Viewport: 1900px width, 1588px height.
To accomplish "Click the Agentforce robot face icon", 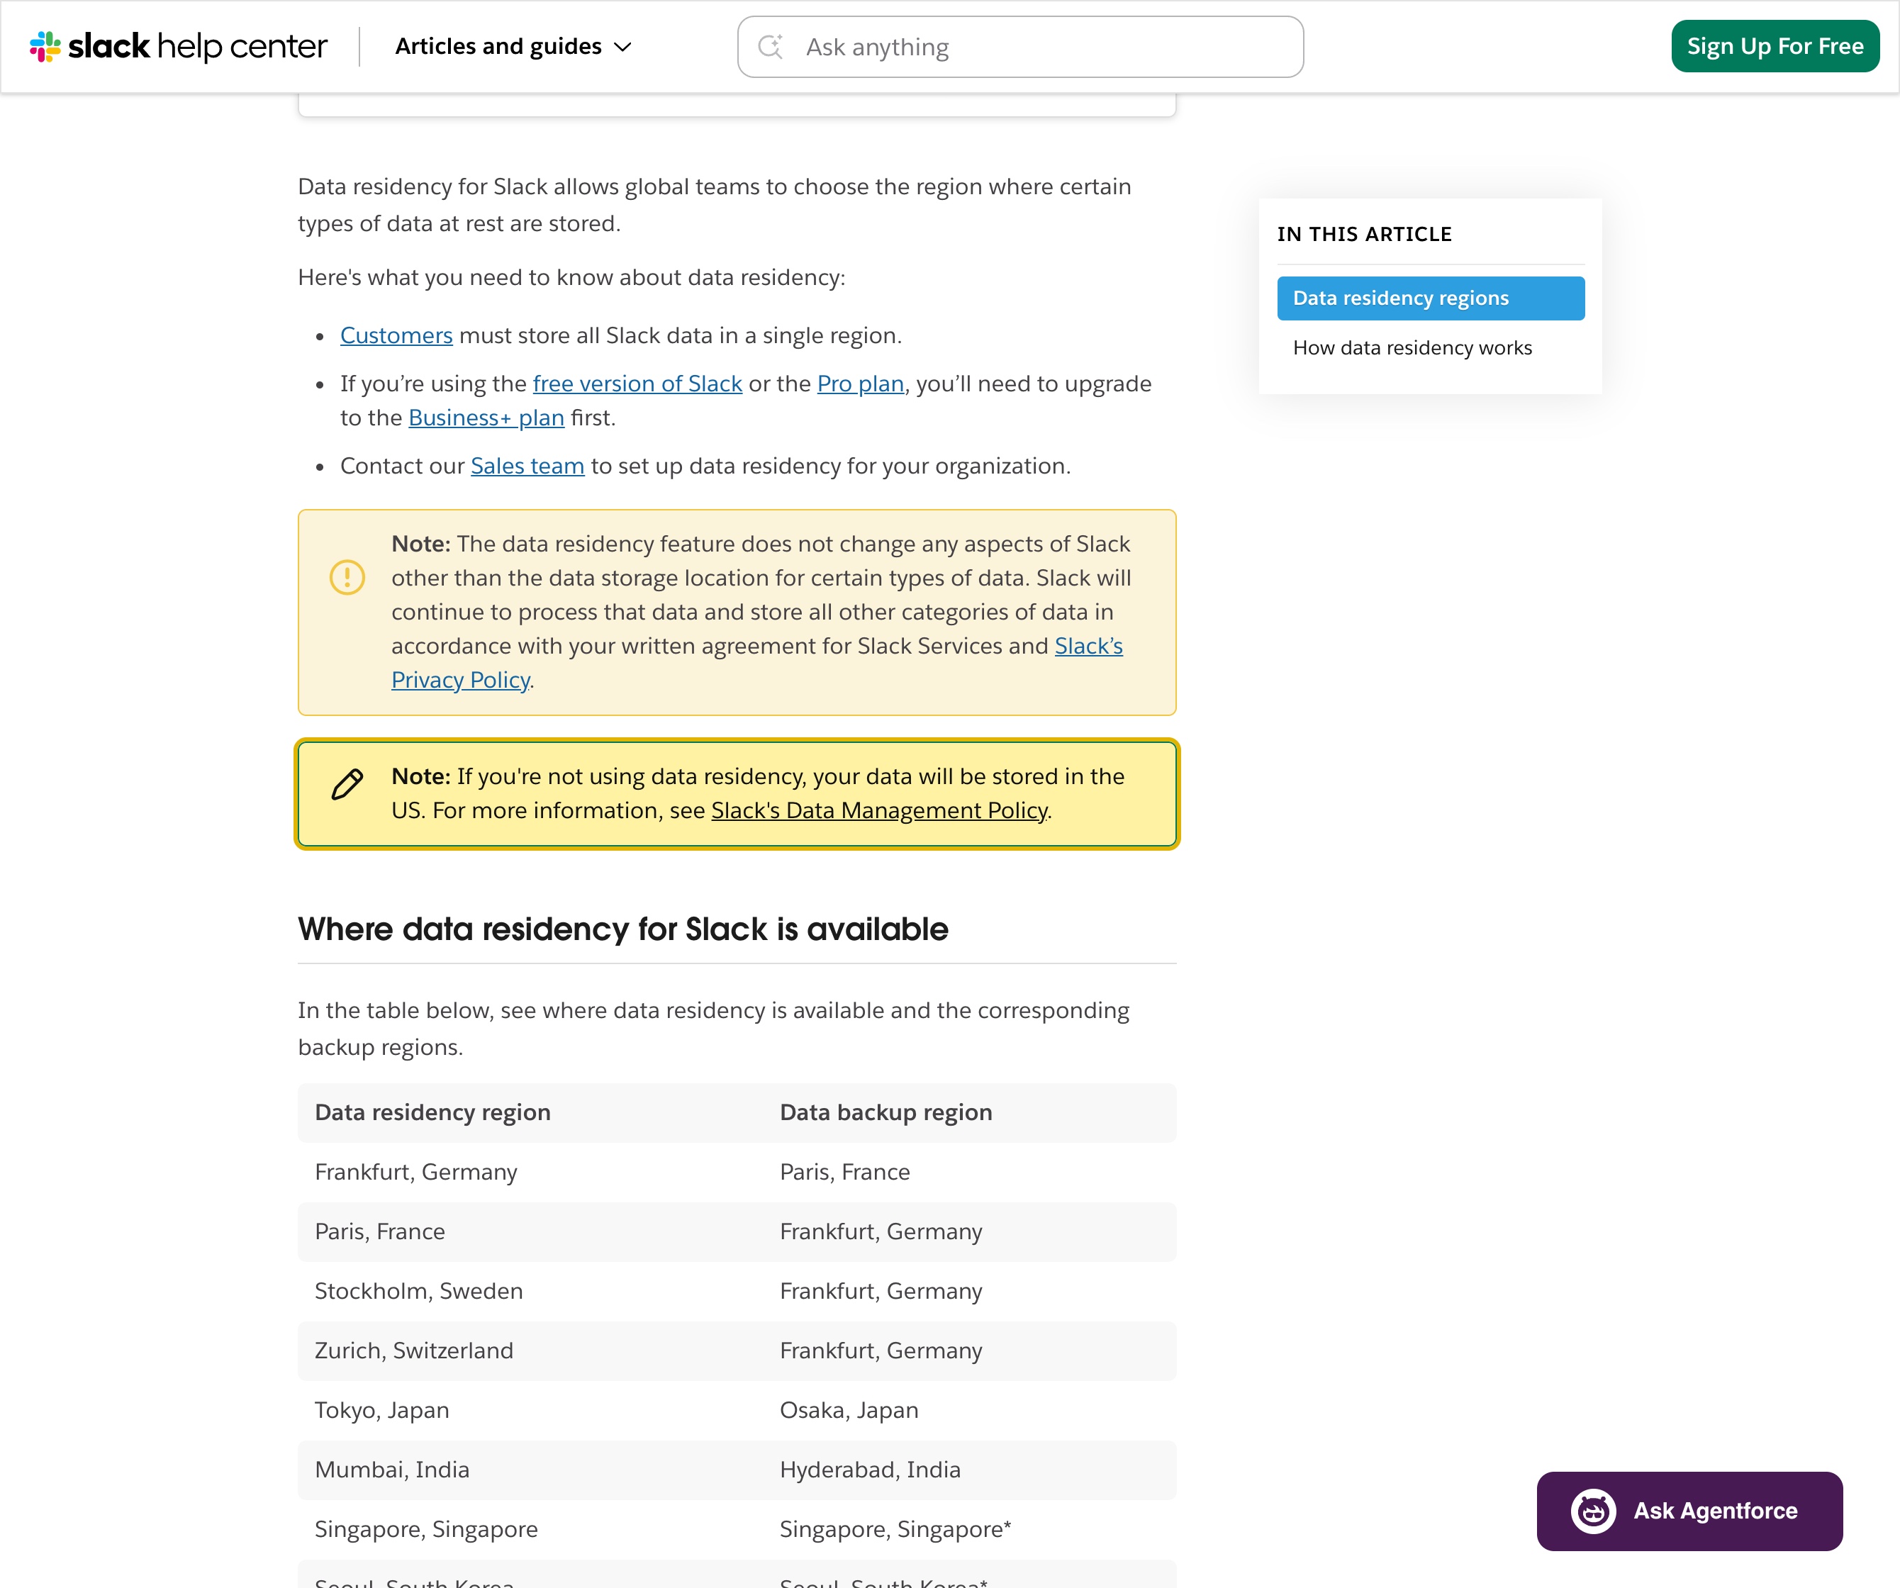I will pyautogui.click(x=1592, y=1511).
